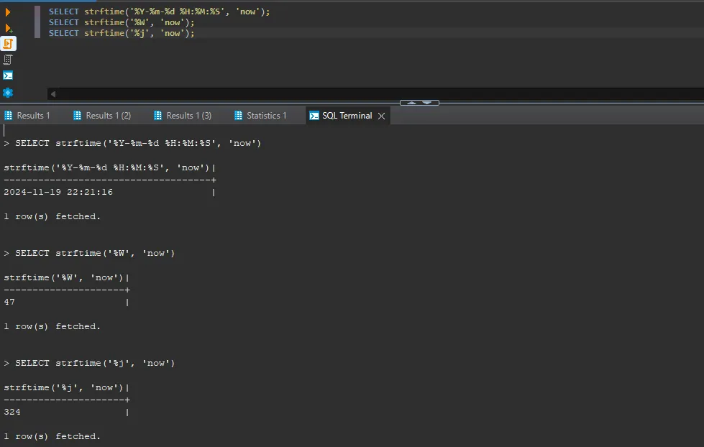Click the terminal column header strftime('%Y-%m-%d %H:%M:%S', 'now')
704x447 pixels.
coord(107,168)
